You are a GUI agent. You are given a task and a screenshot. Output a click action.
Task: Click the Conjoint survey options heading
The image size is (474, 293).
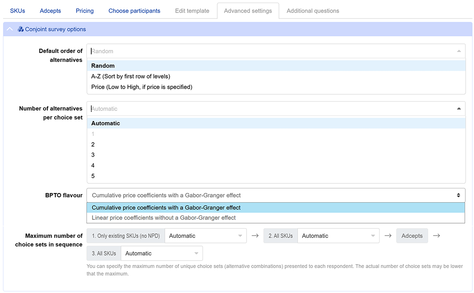point(55,29)
